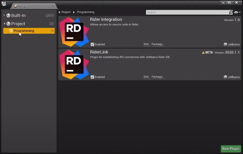This screenshot has width=243, height=154.
Task: Click Edit... for Rider Integration
Action: click(147, 44)
